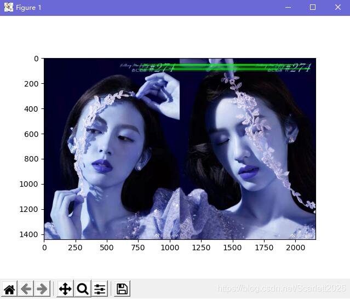The width and height of the screenshot is (350, 299).
Task: Maximize the Figure 1 window
Action: [x=313, y=8]
